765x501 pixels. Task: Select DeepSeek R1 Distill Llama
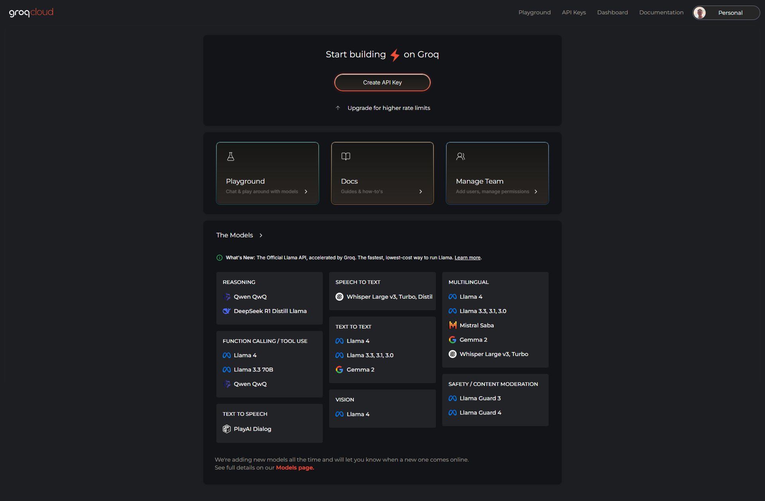(x=270, y=311)
